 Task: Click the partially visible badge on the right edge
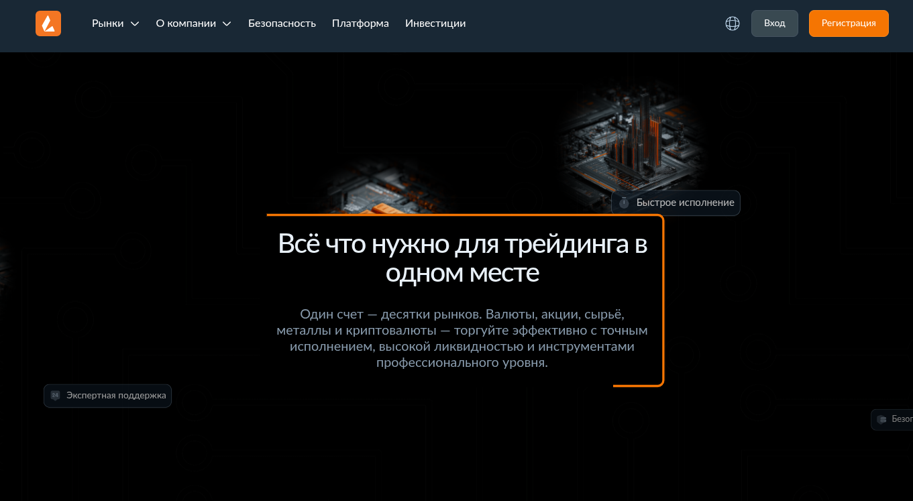(892, 419)
